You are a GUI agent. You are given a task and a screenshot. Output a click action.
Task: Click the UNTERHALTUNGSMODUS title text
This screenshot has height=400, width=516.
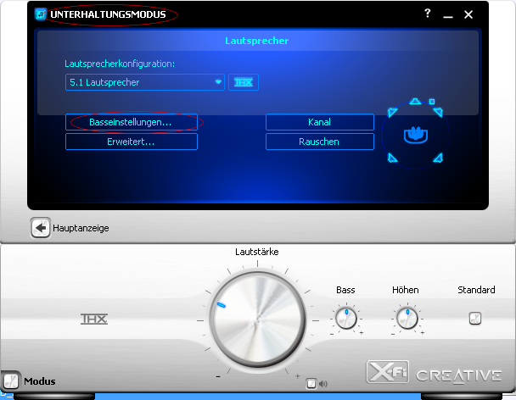point(108,14)
